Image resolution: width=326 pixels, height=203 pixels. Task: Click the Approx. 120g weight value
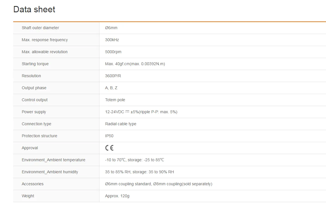coord(117,196)
